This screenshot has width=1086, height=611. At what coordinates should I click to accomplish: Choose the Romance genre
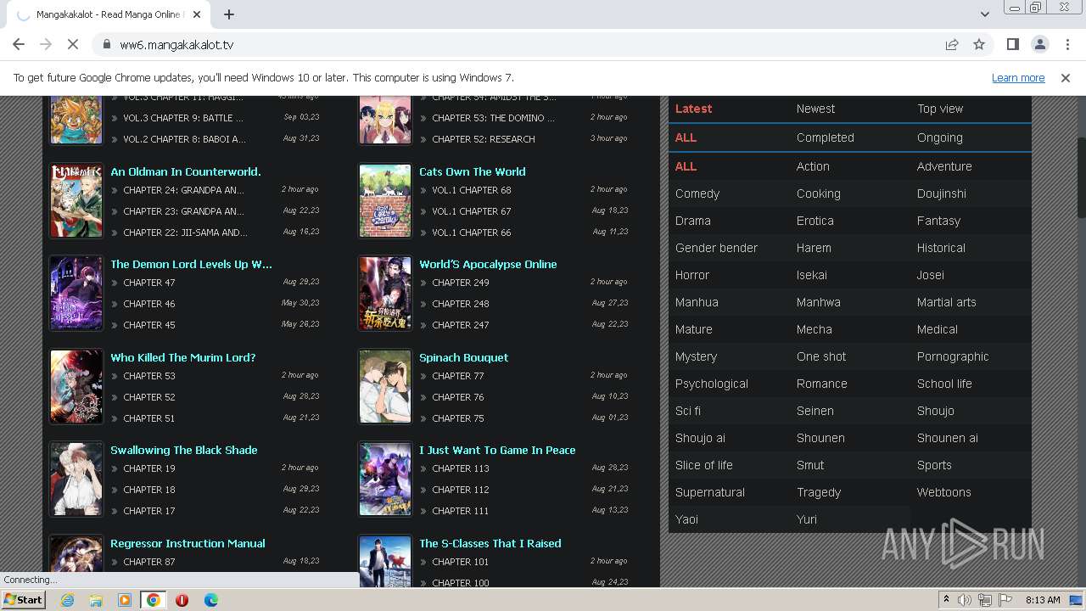point(821,384)
